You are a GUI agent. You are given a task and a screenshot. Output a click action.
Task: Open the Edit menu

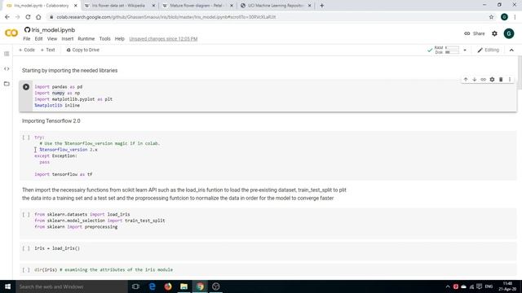38,39
